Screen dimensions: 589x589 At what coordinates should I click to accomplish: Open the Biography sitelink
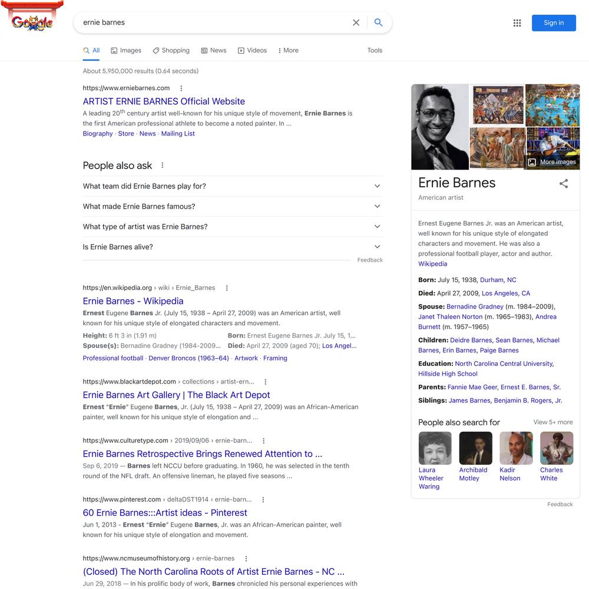[98, 134]
